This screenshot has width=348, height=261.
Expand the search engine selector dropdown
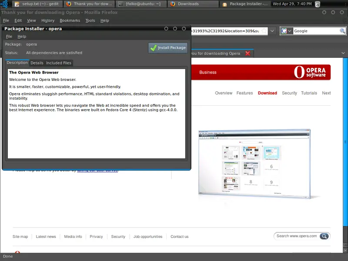[x=289, y=31]
